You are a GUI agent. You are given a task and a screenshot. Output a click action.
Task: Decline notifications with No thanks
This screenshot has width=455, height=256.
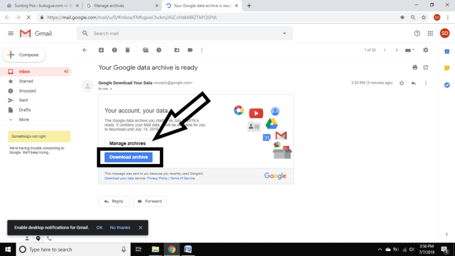pos(120,228)
